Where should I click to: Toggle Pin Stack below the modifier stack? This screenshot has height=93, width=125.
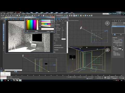tap(113, 35)
